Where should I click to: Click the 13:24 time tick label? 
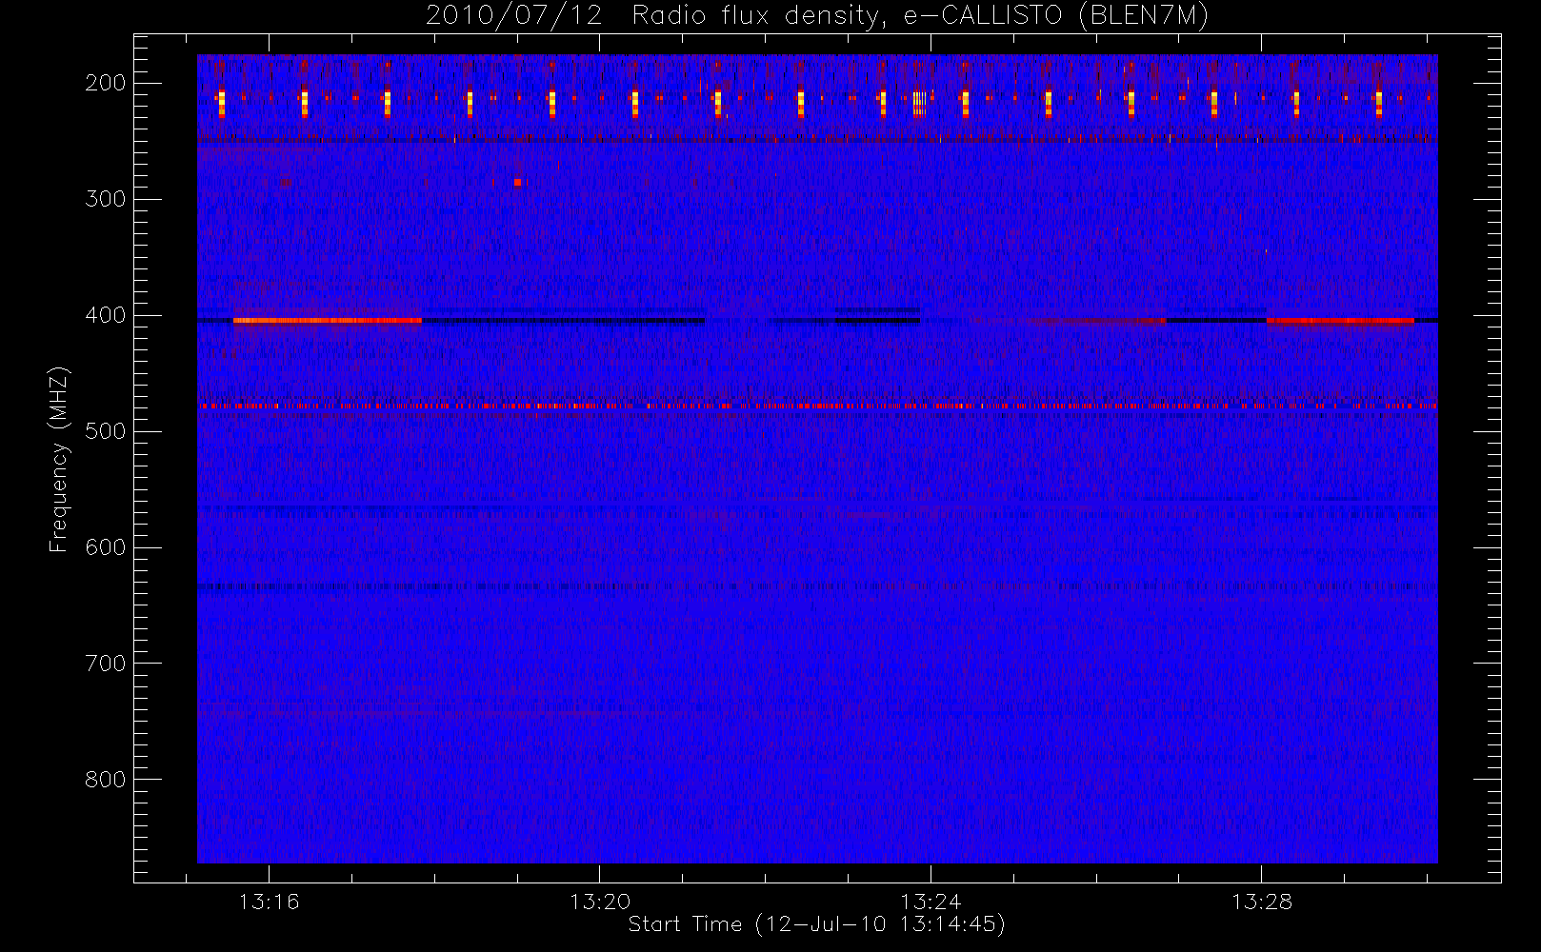click(931, 902)
